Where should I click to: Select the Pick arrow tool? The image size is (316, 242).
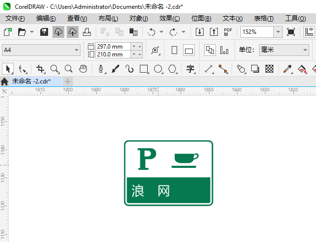[x=8, y=69]
